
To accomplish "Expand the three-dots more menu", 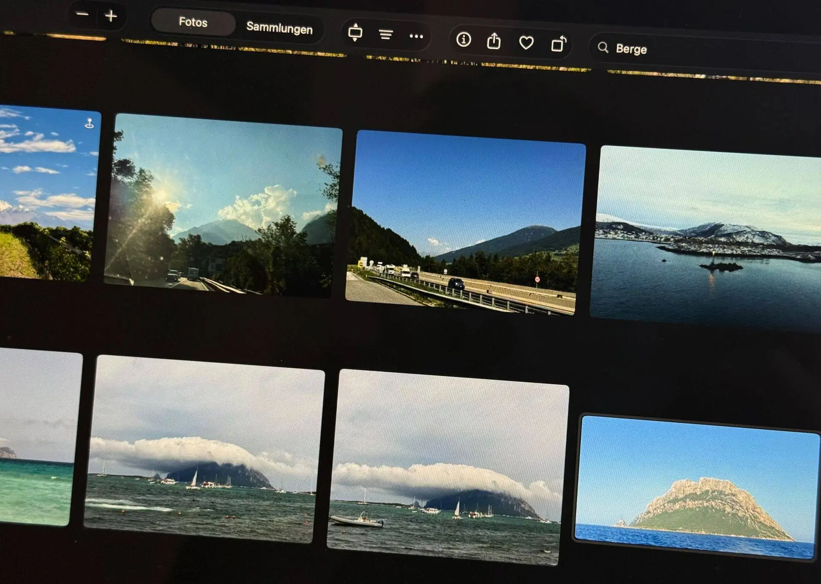I will click(416, 37).
